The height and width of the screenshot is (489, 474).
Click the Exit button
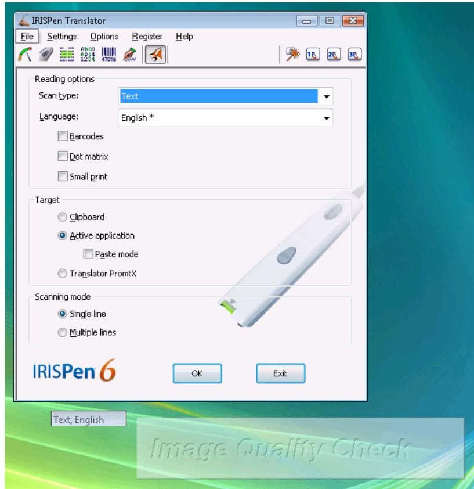point(280,373)
